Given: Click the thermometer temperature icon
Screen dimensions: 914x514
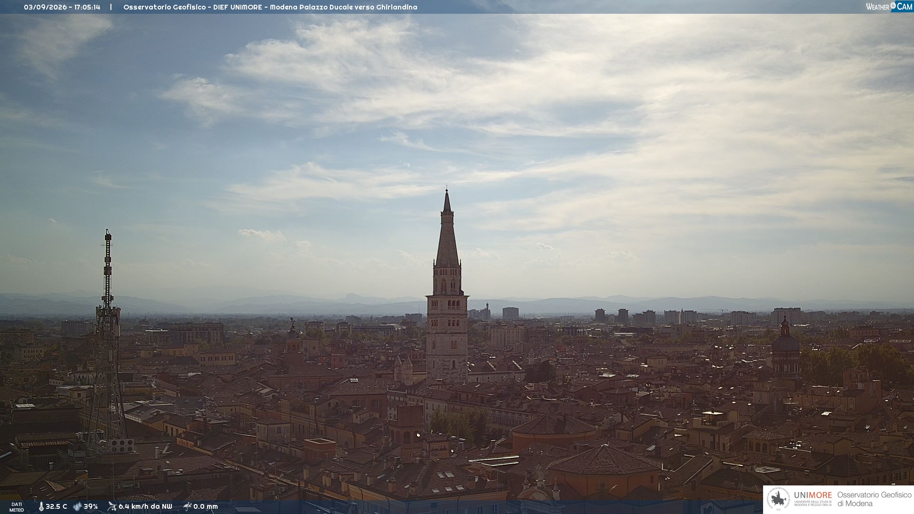Looking at the screenshot, I should (41, 507).
